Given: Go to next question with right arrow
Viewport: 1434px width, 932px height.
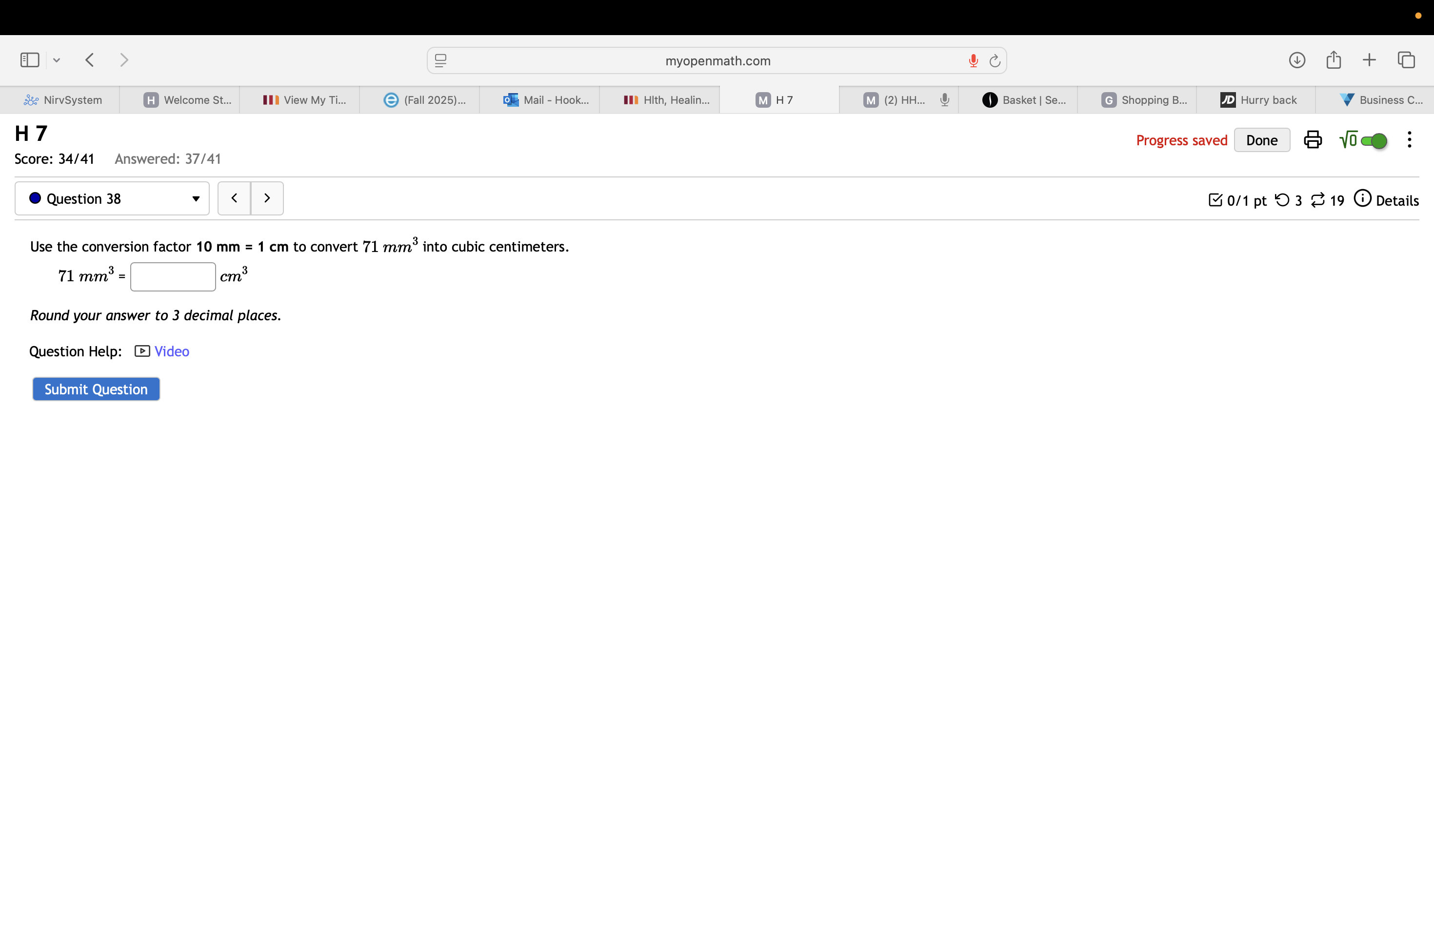Looking at the screenshot, I should point(267,199).
